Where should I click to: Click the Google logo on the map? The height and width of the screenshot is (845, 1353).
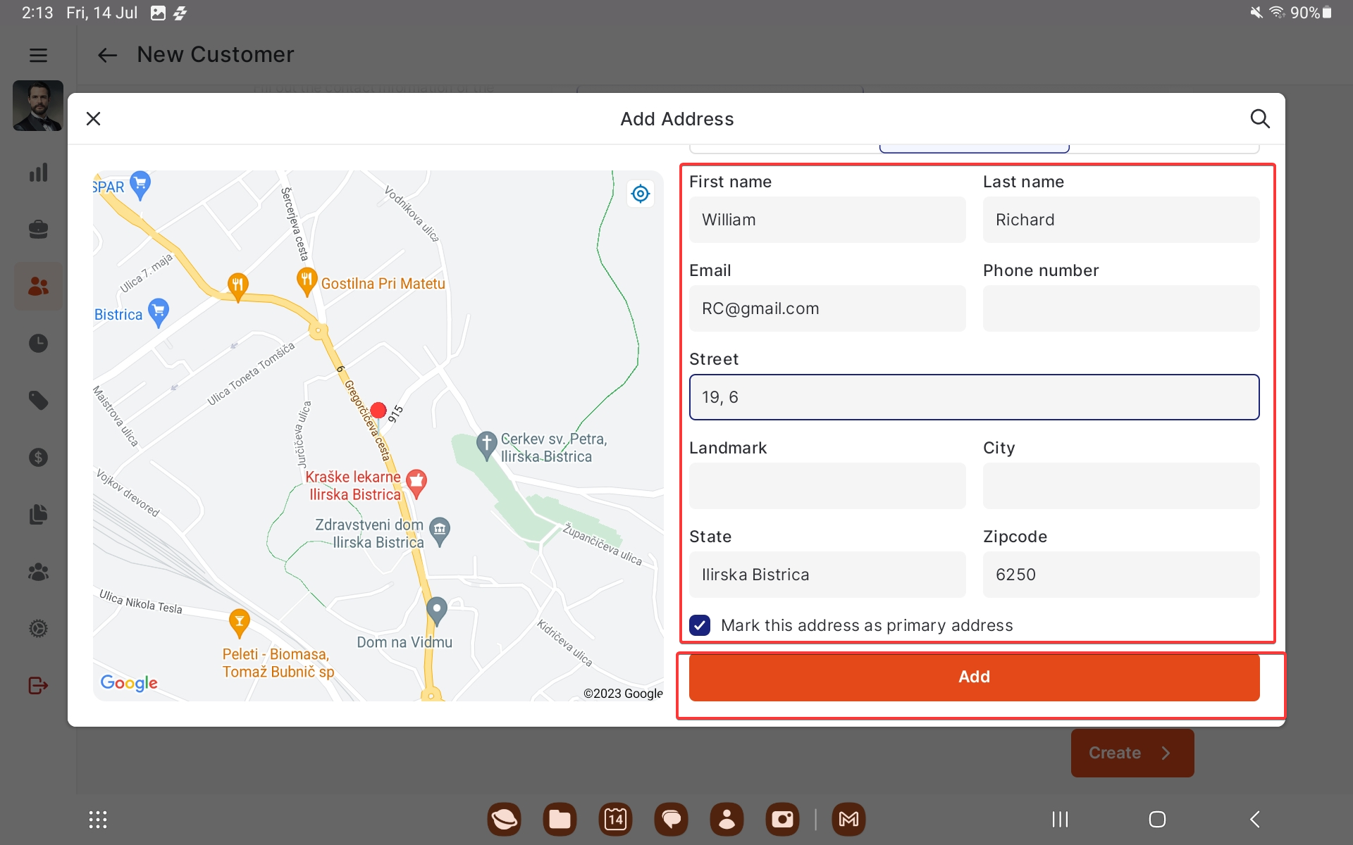[x=129, y=682]
